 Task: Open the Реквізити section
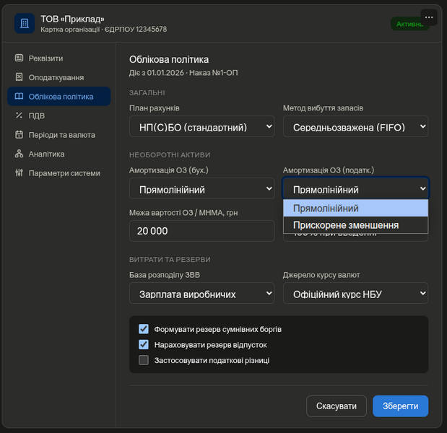click(x=59, y=58)
